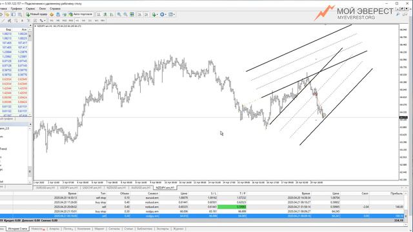Image resolution: width=413 pixels, height=232 pixels.
Task: Open the Почта terminal tab
Action: [x=68, y=229]
